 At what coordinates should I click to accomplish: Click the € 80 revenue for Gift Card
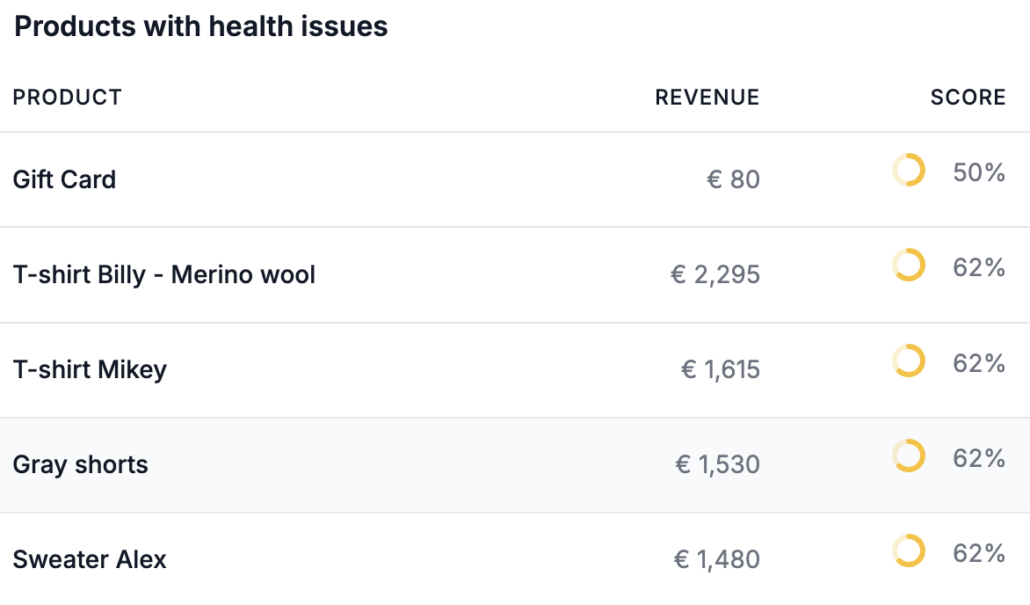pos(733,179)
